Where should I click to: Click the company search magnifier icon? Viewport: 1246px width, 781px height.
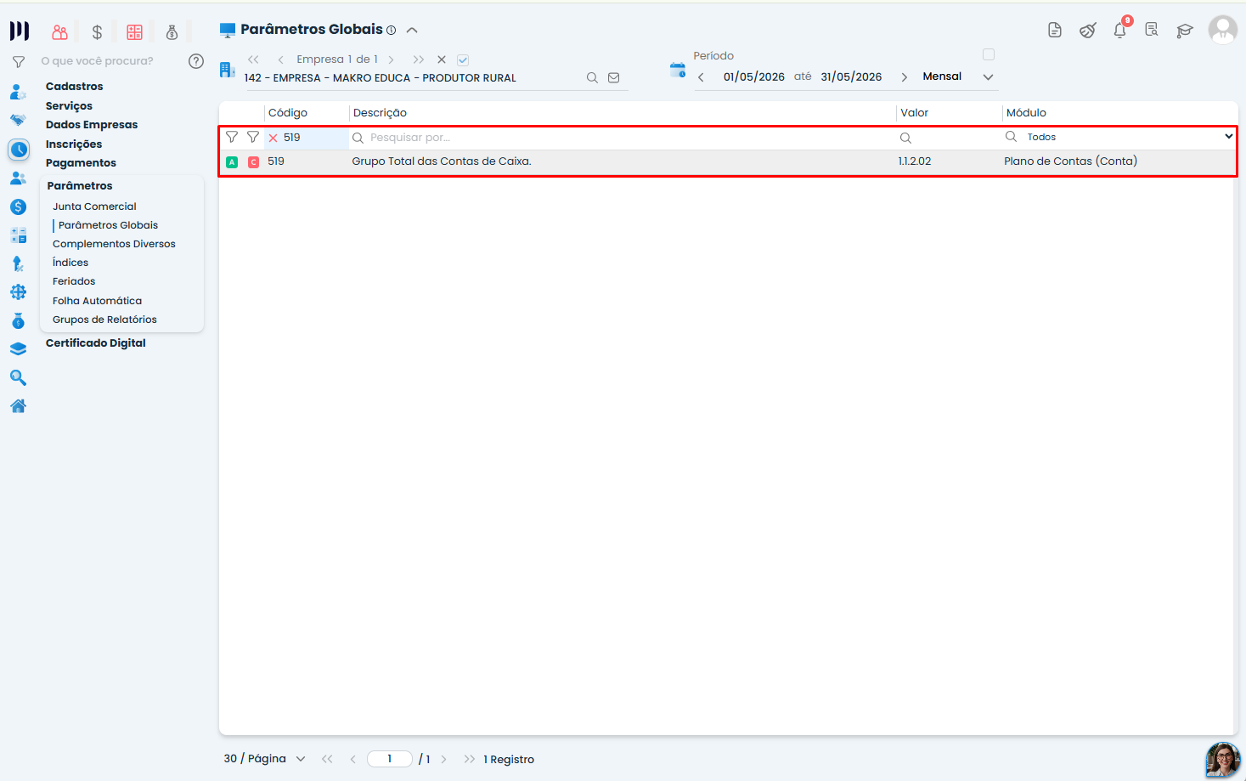point(592,78)
